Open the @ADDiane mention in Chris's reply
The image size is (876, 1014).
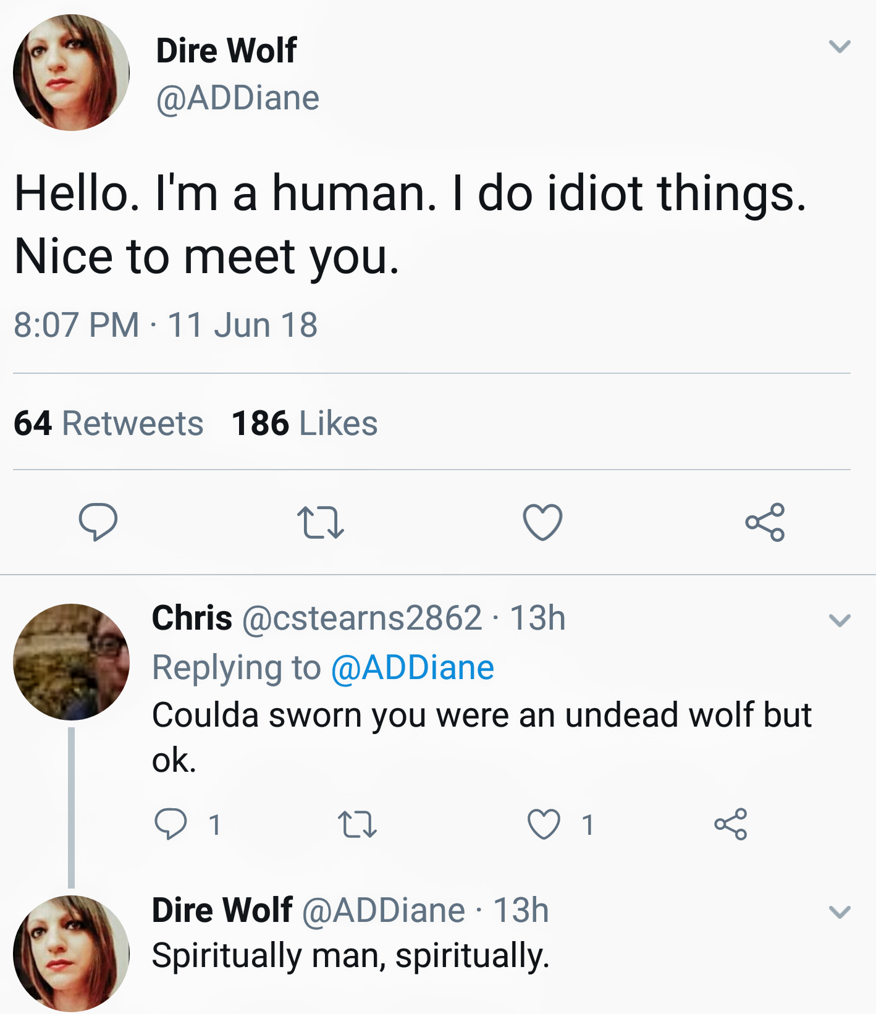(x=413, y=667)
